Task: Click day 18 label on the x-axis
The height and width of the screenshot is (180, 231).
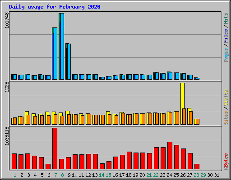Action: point(129,175)
